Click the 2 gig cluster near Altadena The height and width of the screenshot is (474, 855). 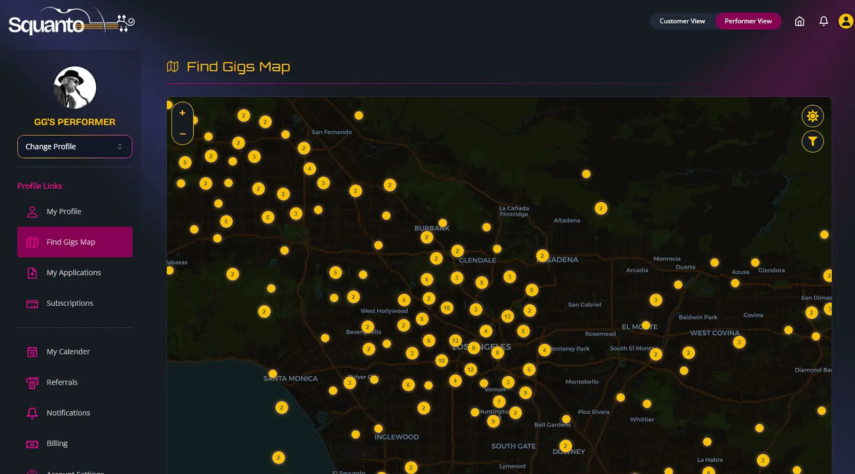coord(601,208)
